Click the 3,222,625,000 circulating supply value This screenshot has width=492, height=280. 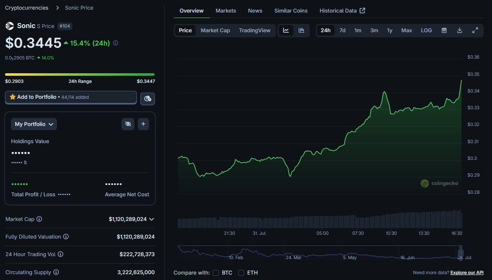tap(136, 272)
